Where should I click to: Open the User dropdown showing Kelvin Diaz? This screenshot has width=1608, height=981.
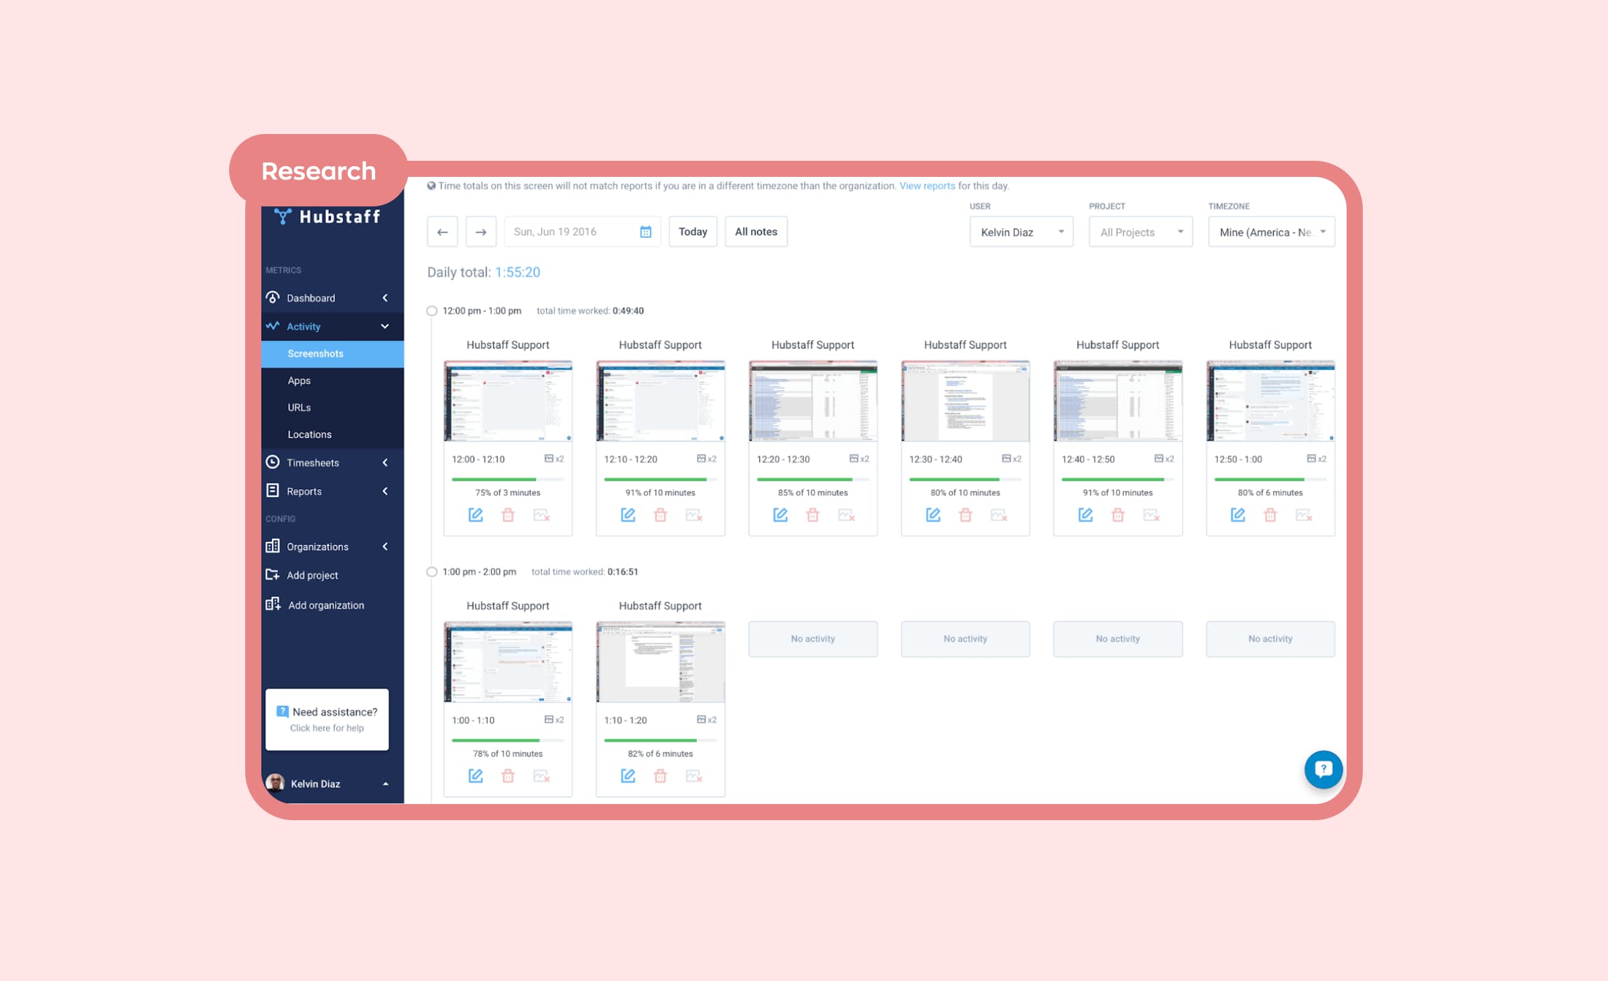point(1021,232)
